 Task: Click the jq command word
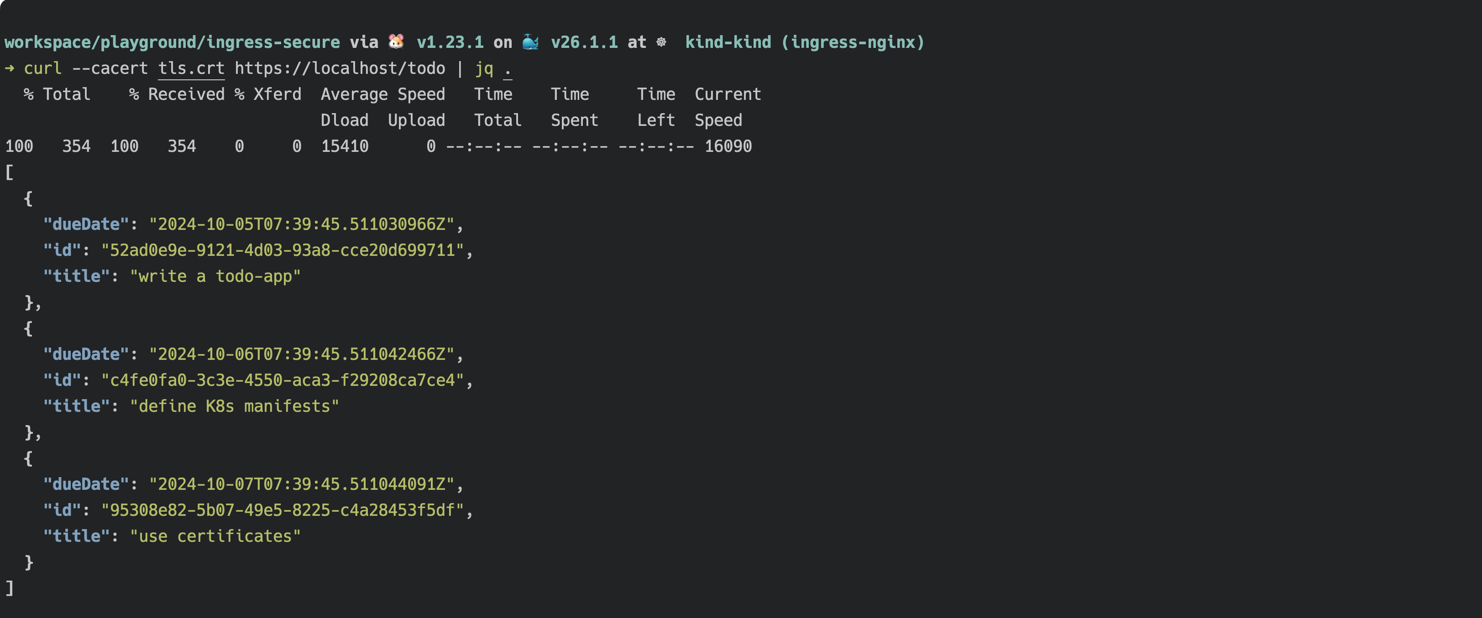tap(484, 68)
